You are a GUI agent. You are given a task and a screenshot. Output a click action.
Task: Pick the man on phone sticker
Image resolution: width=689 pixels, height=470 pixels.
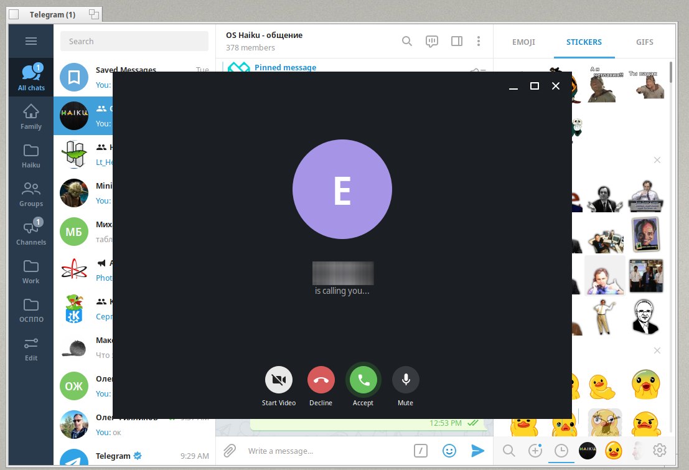point(604,276)
